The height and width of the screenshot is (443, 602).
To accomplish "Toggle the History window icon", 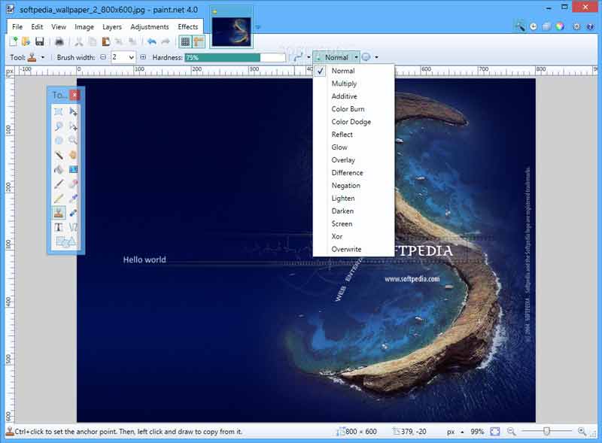I will coord(534,26).
